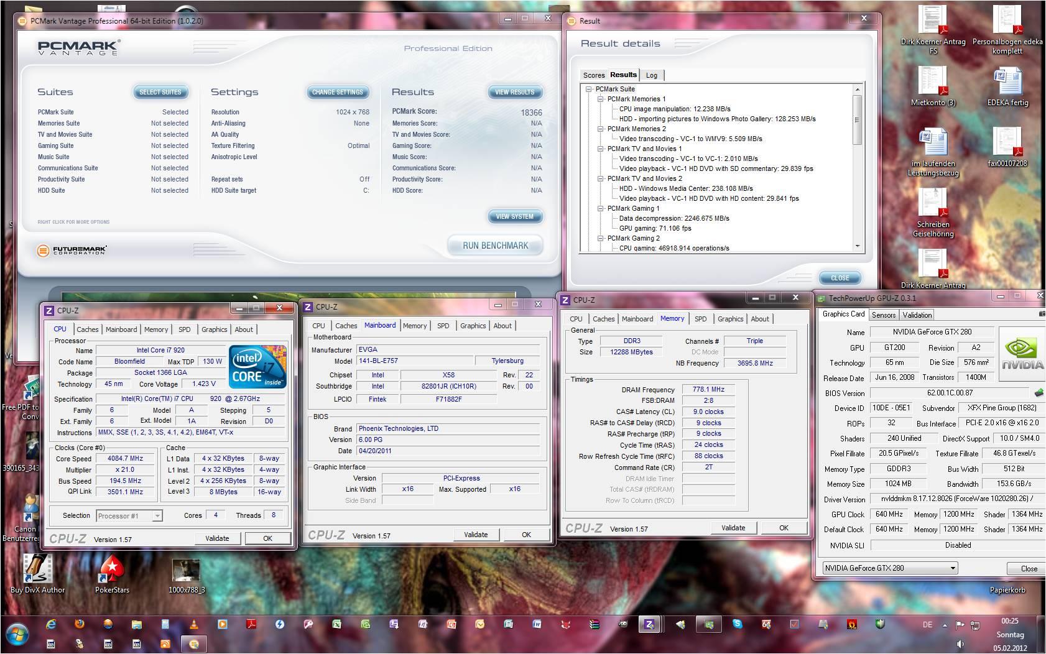Click the Result tree vertical scrollbar thumb
This screenshot has width=1046, height=654.
857,119
